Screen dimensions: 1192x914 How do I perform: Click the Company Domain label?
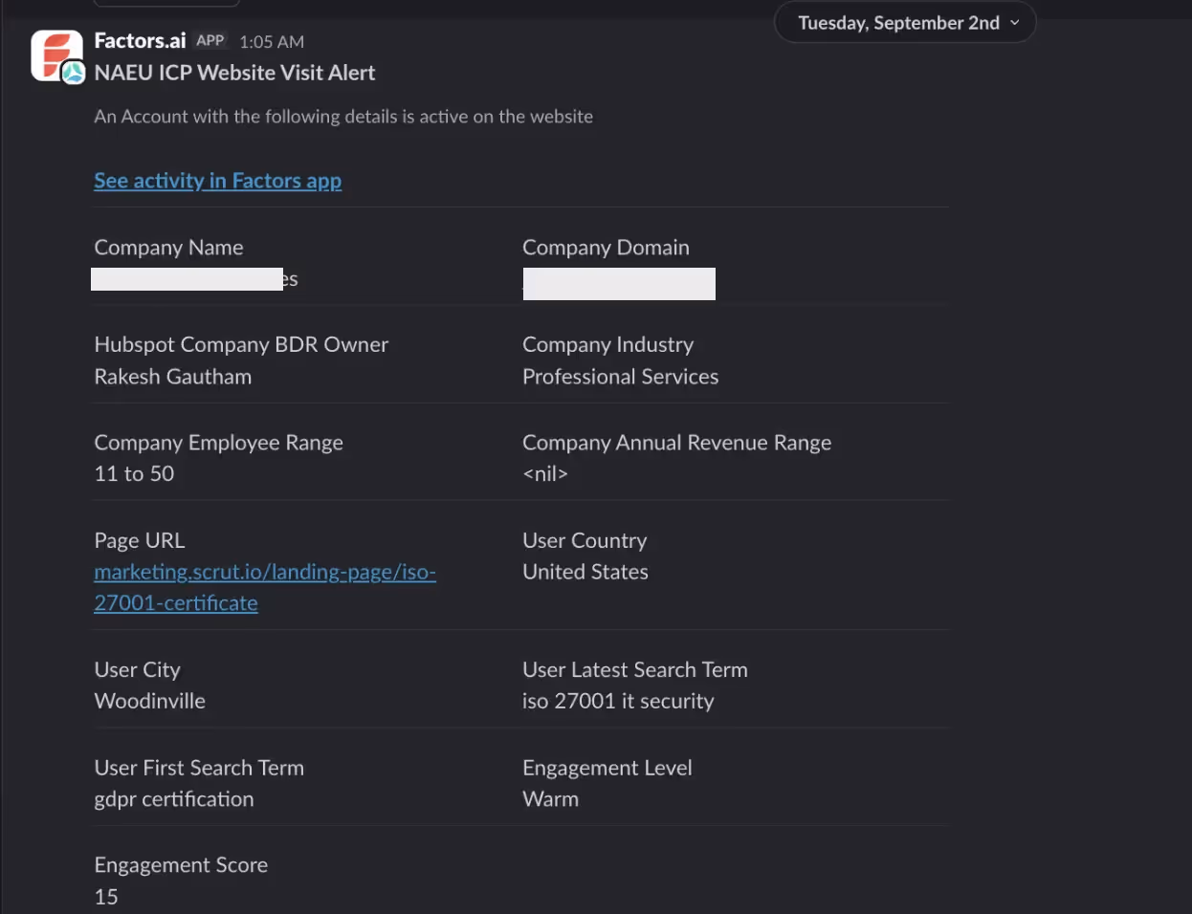pos(606,248)
